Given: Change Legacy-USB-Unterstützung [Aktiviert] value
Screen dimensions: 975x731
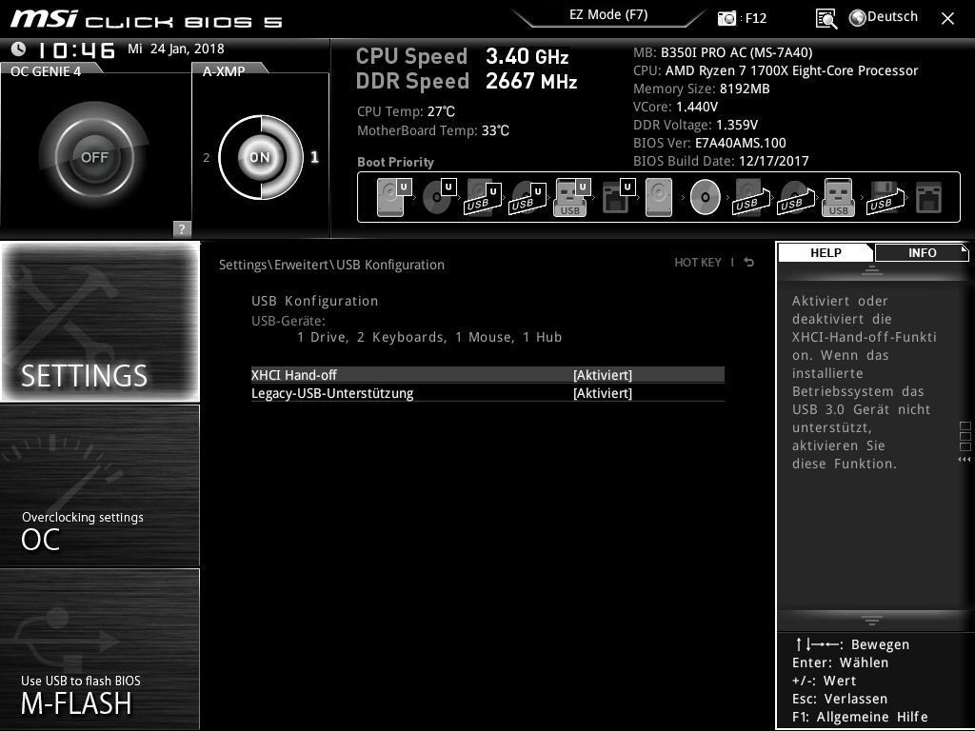Looking at the screenshot, I should pos(603,393).
